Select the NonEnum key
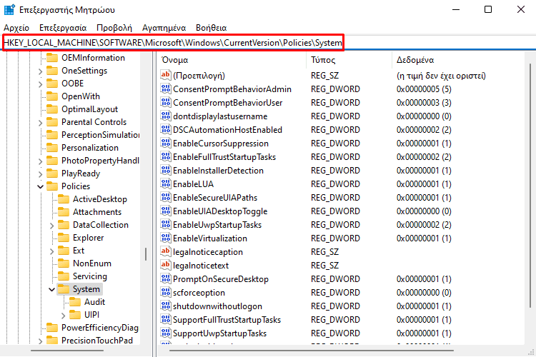The width and height of the screenshot is (536, 357). coord(92,263)
